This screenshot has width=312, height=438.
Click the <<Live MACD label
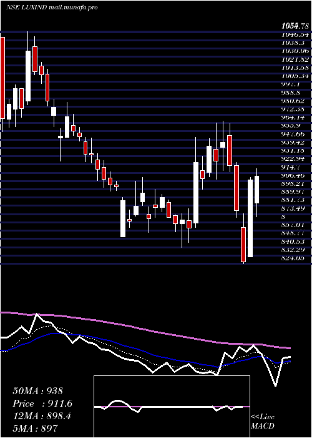[x=263, y=421]
